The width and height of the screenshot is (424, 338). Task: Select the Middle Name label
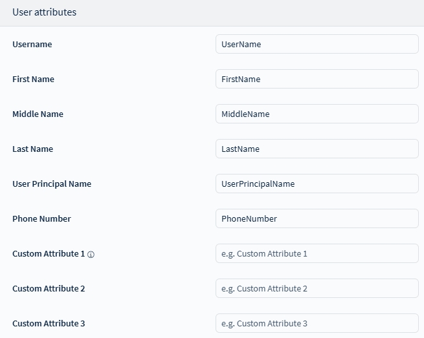pos(38,114)
